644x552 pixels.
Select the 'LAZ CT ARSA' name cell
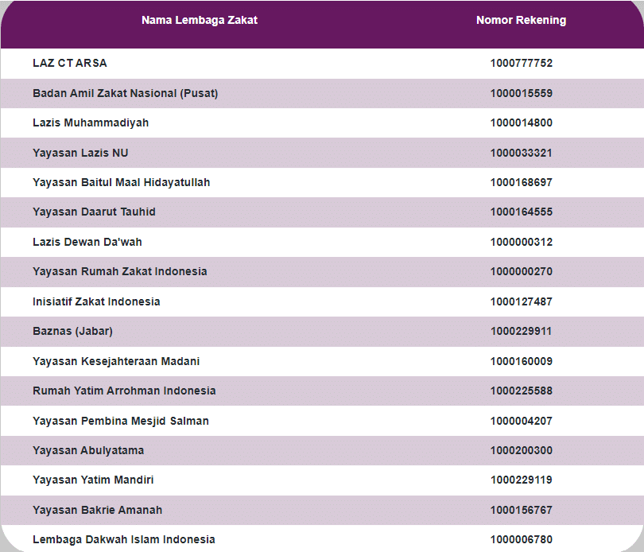70,64
